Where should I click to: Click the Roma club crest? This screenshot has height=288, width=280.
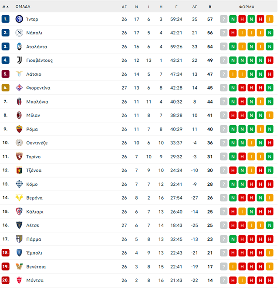coord(19,129)
